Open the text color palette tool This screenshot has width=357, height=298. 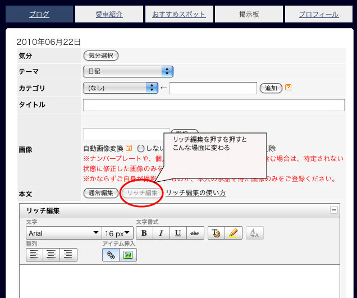click(216, 233)
